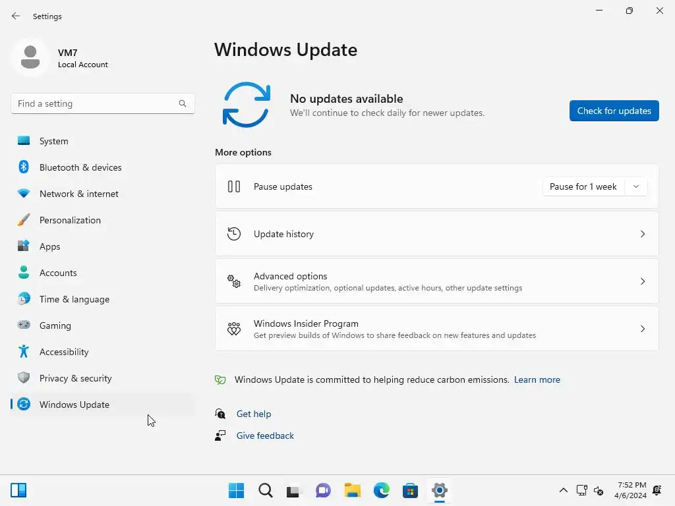
Task: Click the Local Account text
Action: (x=82, y=65)
